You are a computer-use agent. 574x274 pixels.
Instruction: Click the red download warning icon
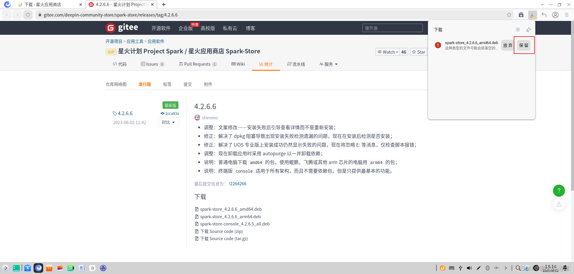[x=438, y=45]
